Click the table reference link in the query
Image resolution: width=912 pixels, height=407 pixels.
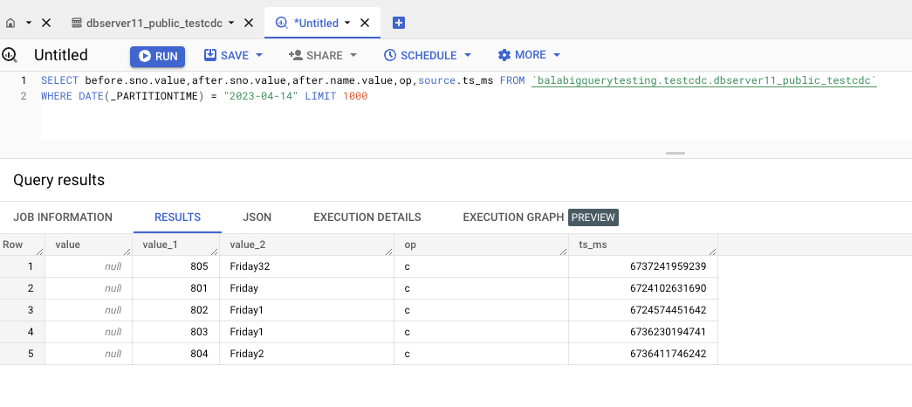tap(703, 81)
